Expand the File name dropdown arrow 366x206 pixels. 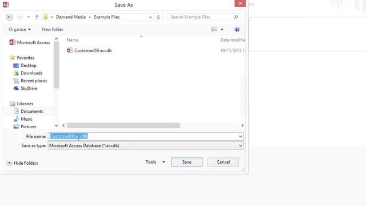pyautogui.click(x=240, y=136)
